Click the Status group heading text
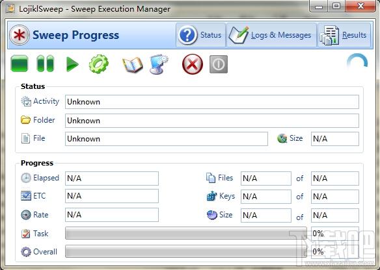Image resolution: width=380 pixels, height=270 pixels. pos(33,86)
